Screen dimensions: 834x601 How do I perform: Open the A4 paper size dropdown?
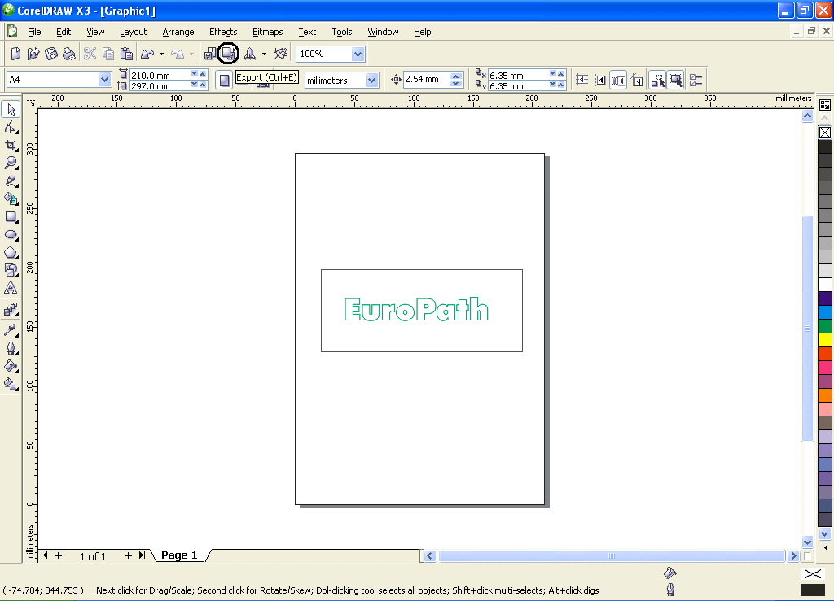pos(104,80)
